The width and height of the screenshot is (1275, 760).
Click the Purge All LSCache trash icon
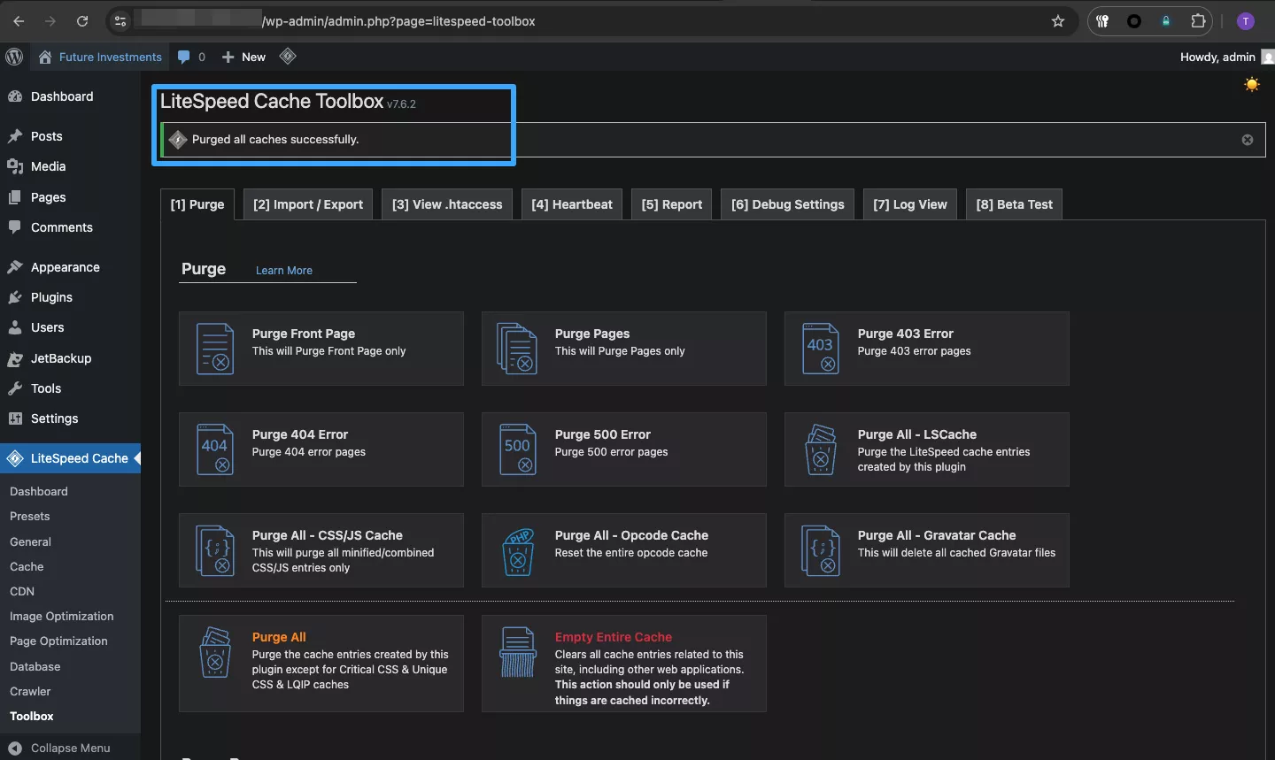[821, 449]
